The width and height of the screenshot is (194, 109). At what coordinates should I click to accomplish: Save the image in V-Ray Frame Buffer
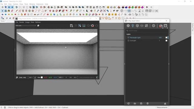click(x=72, y=25)
